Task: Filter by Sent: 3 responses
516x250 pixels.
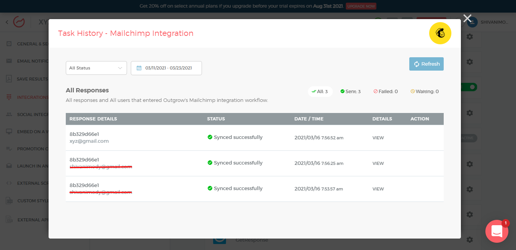Action: click(350, 92)
